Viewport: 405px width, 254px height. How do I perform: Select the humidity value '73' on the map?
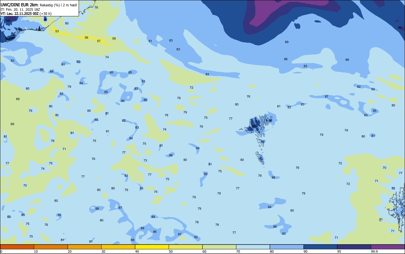pos(145,160)
